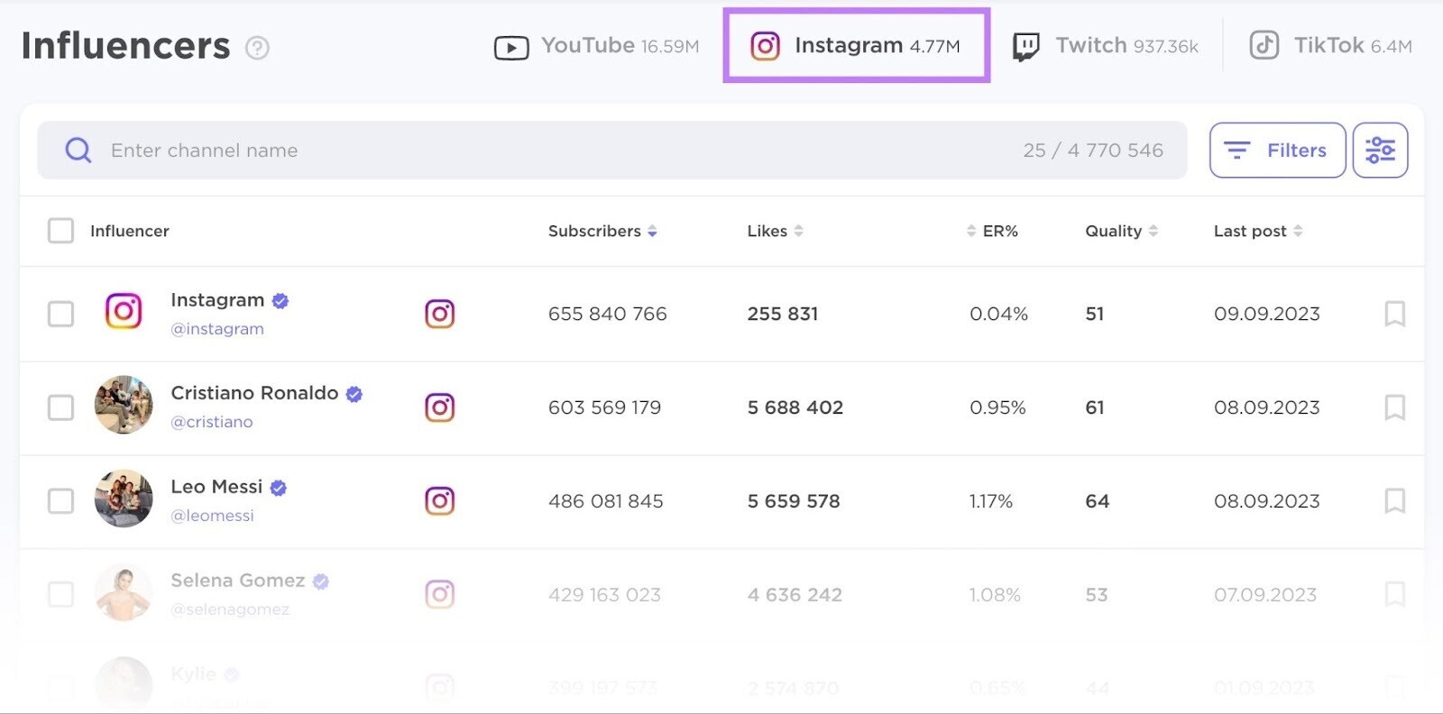The height and width of the screenshot is (714, 1443).
Task: Select likes value 255 831
Action: (x=783, y=314)
